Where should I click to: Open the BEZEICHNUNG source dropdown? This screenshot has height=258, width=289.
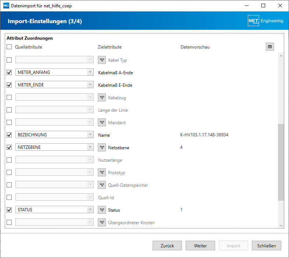54,135
